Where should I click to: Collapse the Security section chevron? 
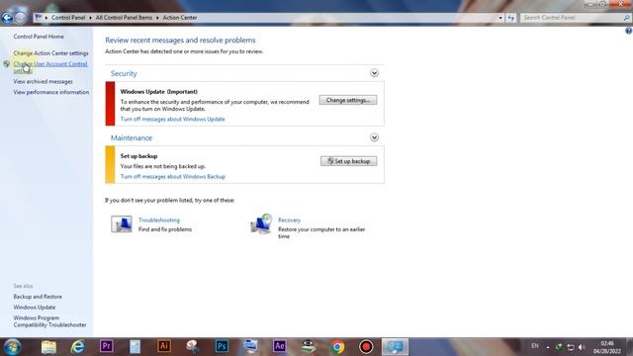pyautogui.click(x=374, y=73)
